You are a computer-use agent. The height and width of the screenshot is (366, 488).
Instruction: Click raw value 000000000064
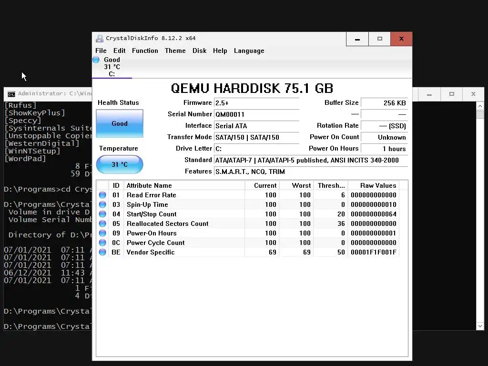[374, 214]
